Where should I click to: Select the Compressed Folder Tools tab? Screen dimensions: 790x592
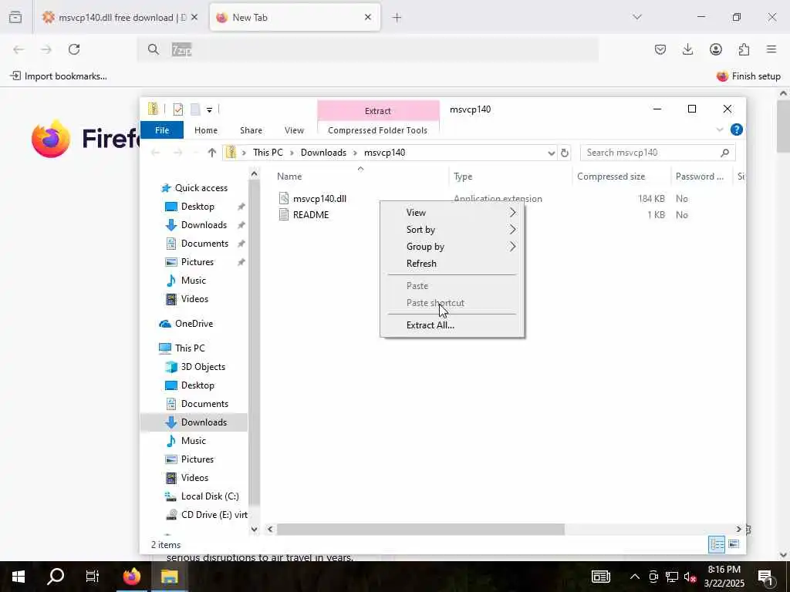377,129
